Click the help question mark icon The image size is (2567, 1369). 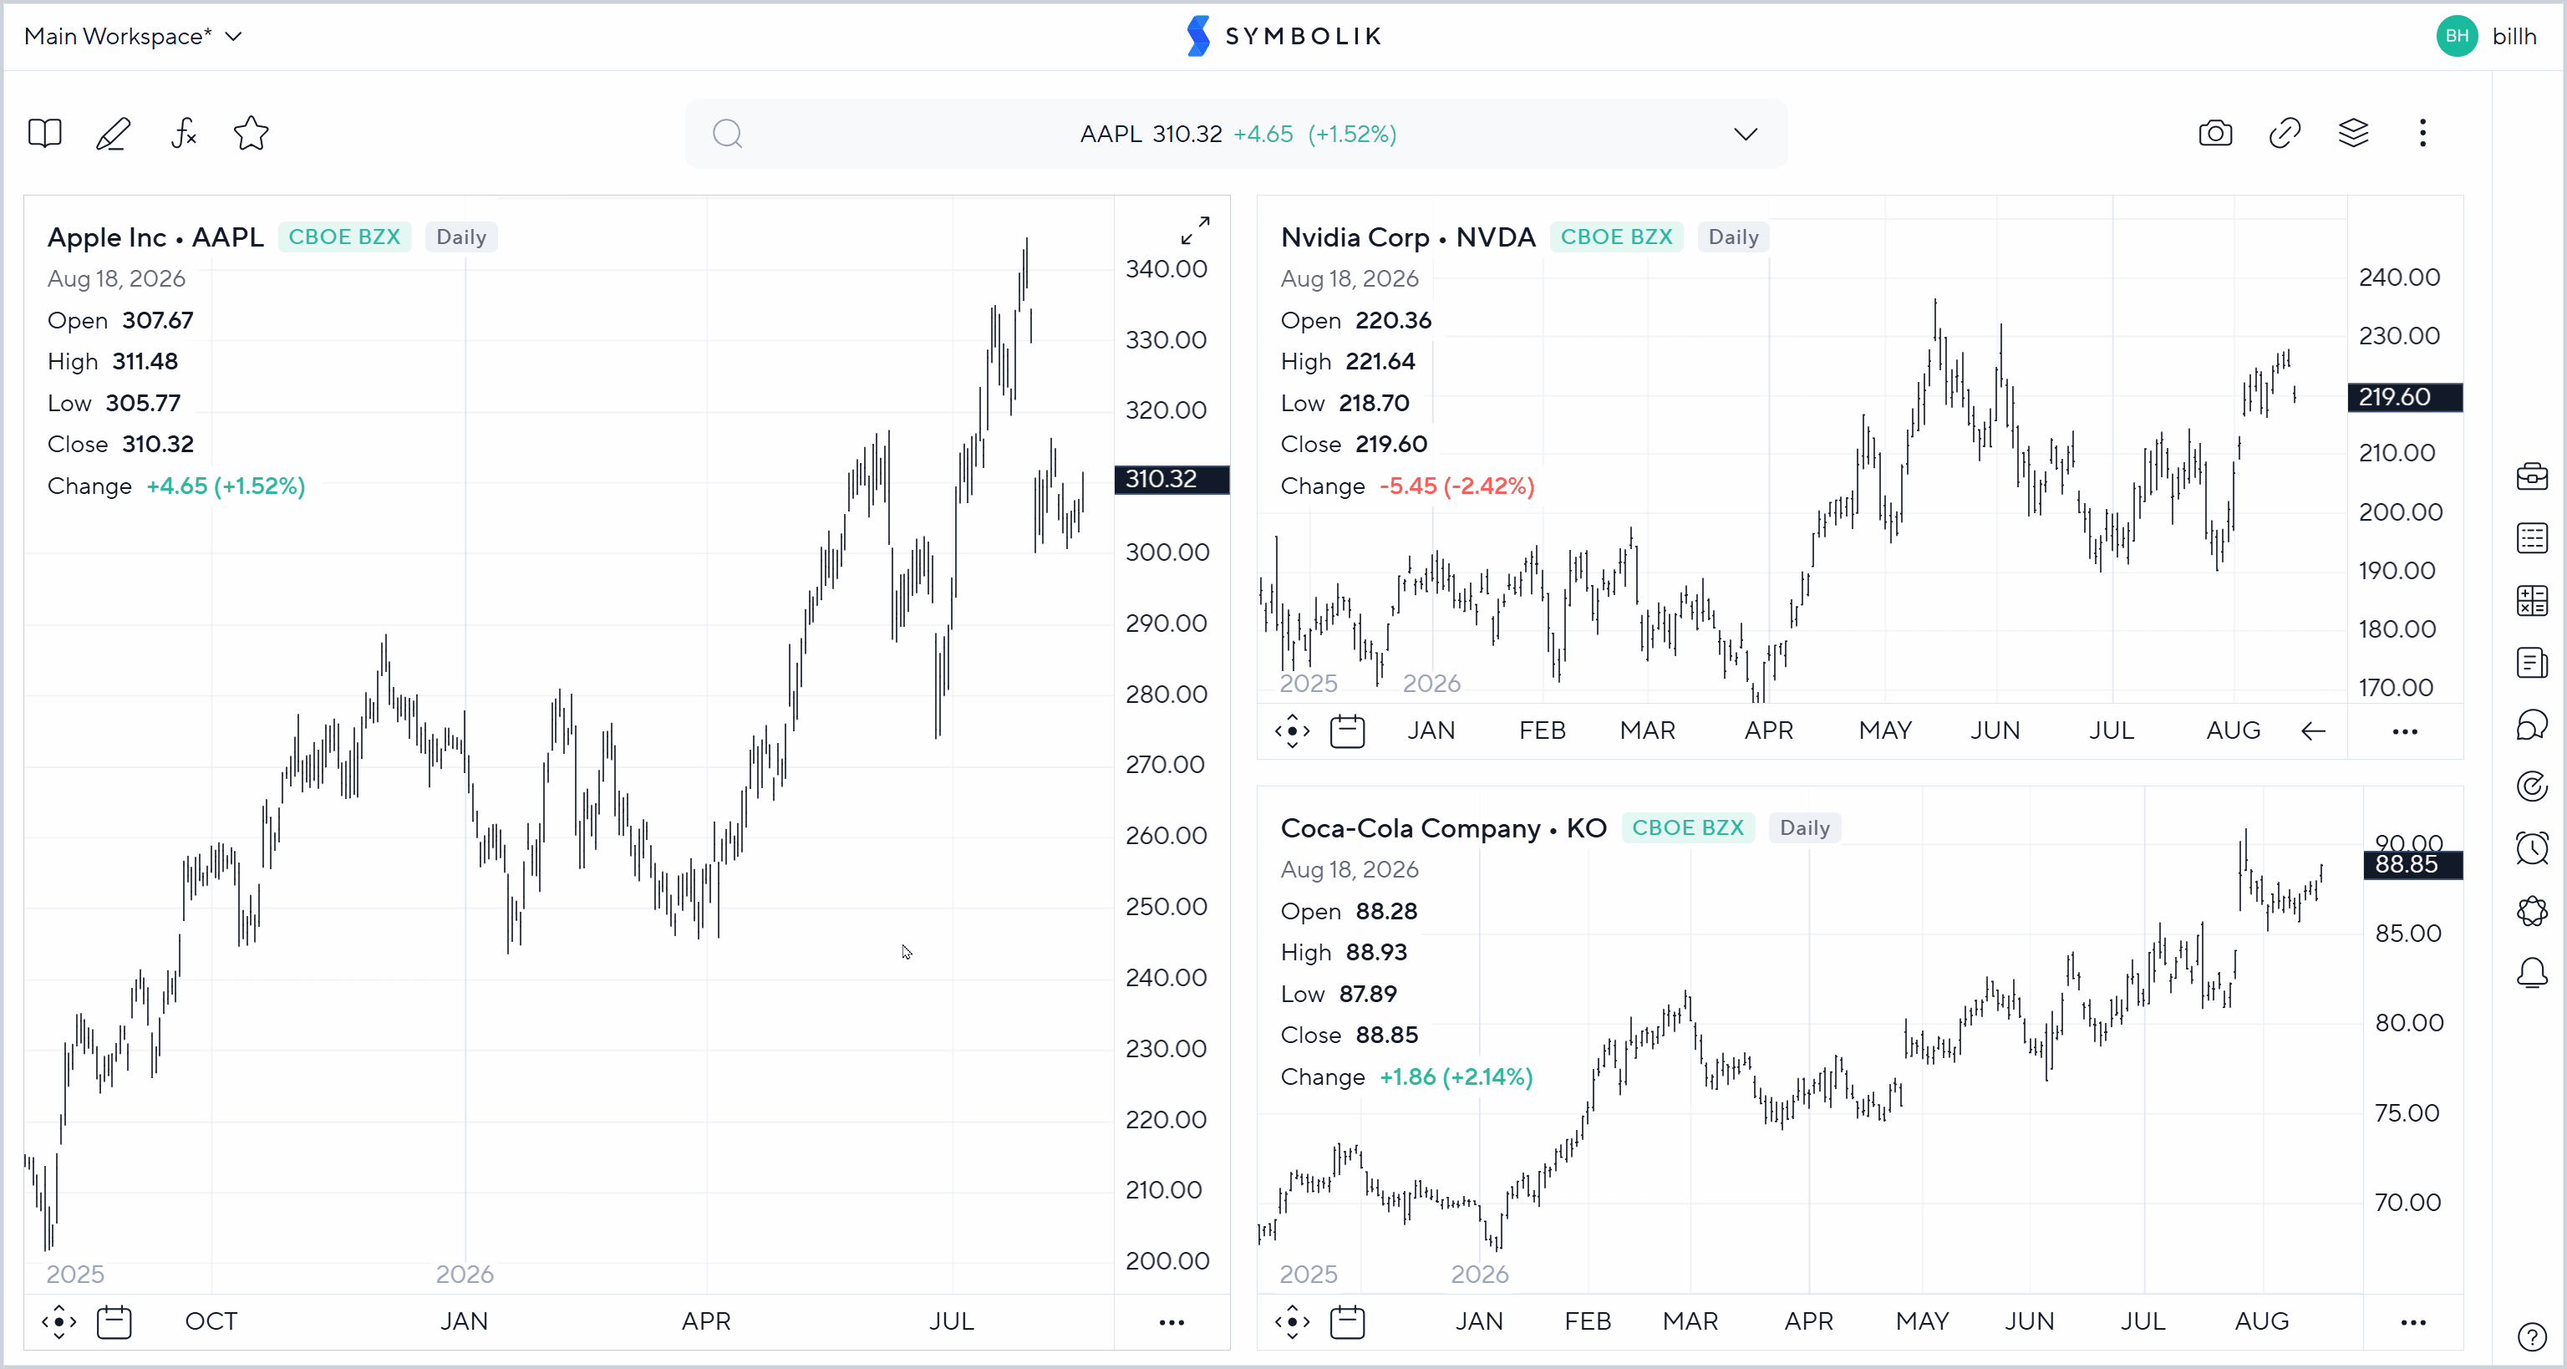pyautogui.click(x=2532, y=1337)
